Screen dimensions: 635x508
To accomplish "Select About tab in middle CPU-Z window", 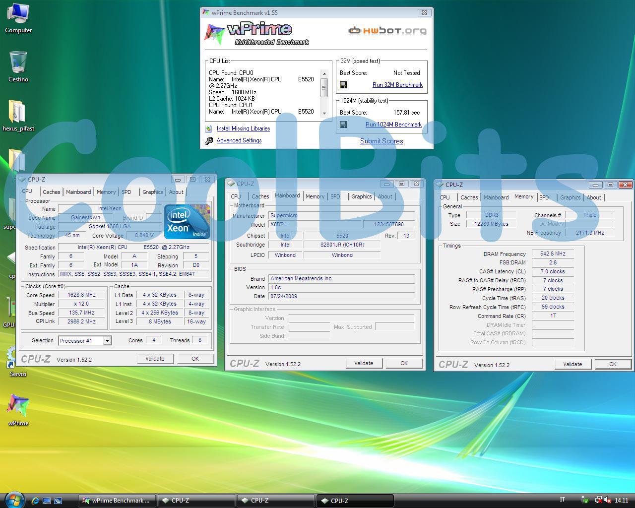I will (x=385, y=196).
